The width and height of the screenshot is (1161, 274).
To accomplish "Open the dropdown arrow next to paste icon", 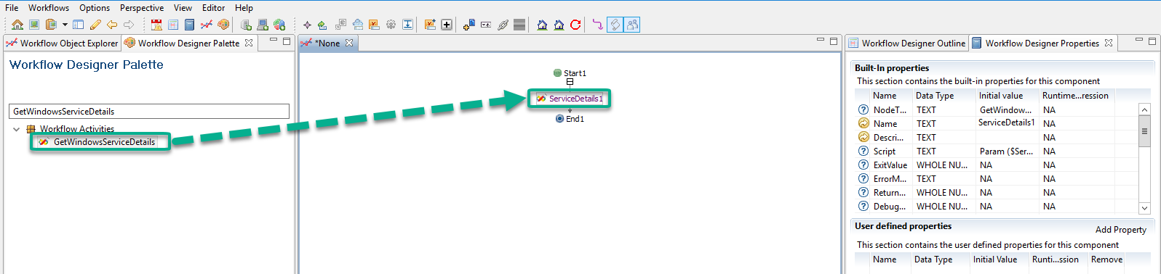I will [65, 25].
